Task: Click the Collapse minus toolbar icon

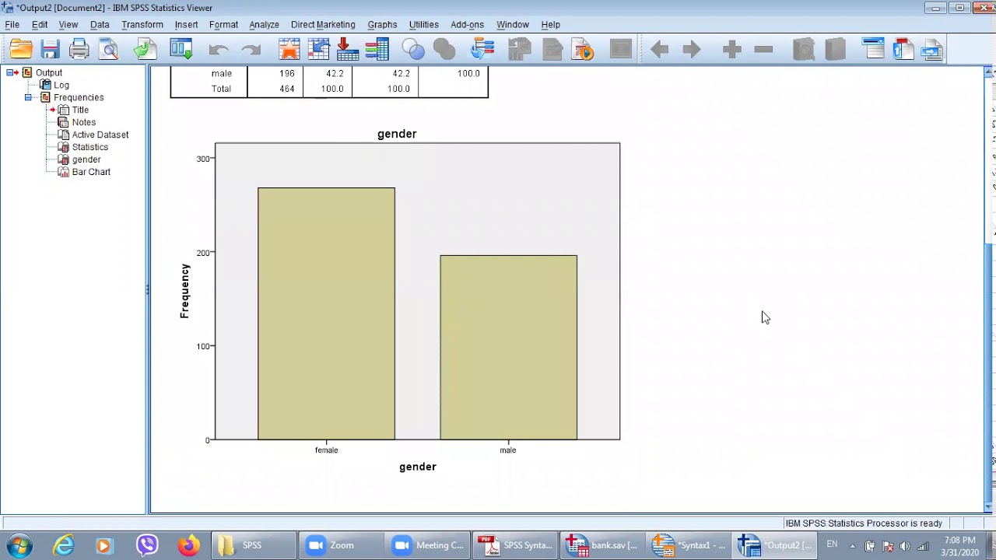Action: tap(763, 50)
